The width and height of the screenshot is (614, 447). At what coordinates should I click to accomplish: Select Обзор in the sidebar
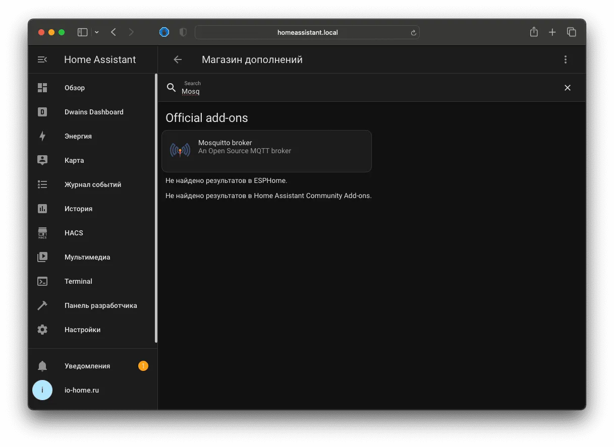click(x=92, y=88)
